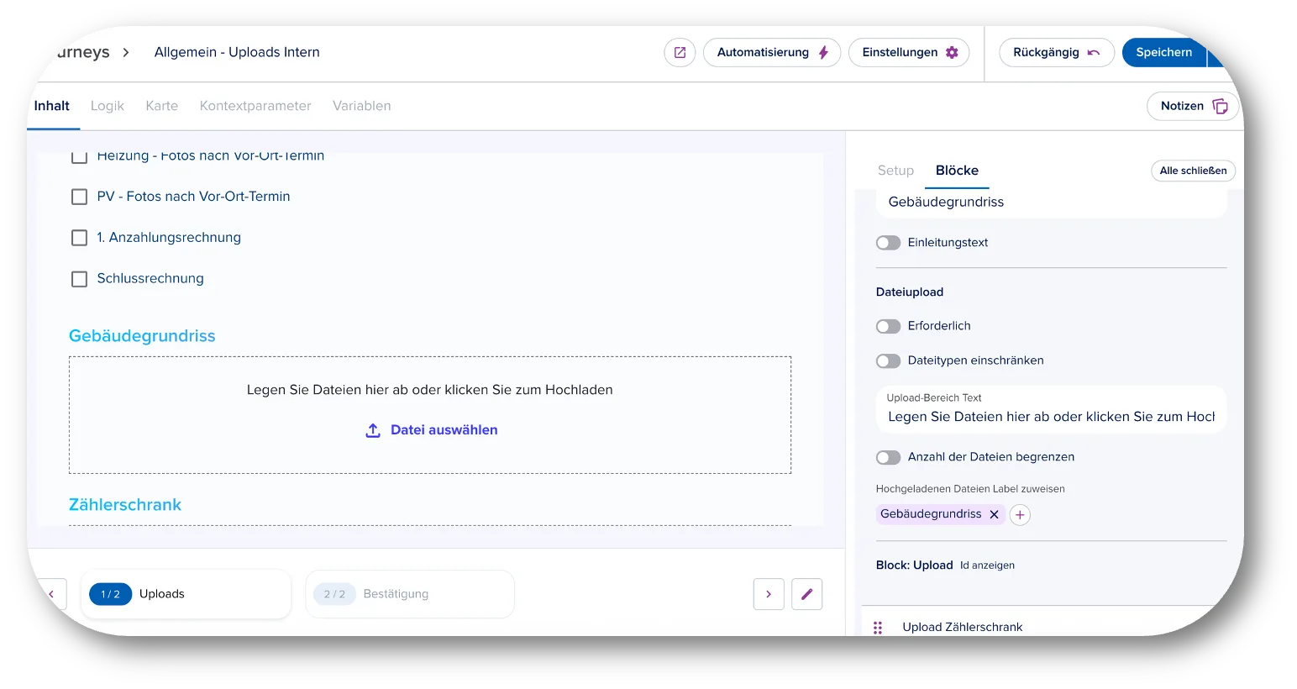This screenshot has height=689, width=1297.
Task: Switch to the Logik tab
Action: tap(108, 106)
